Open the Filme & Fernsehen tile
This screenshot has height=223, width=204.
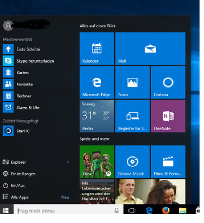(168, 162)
